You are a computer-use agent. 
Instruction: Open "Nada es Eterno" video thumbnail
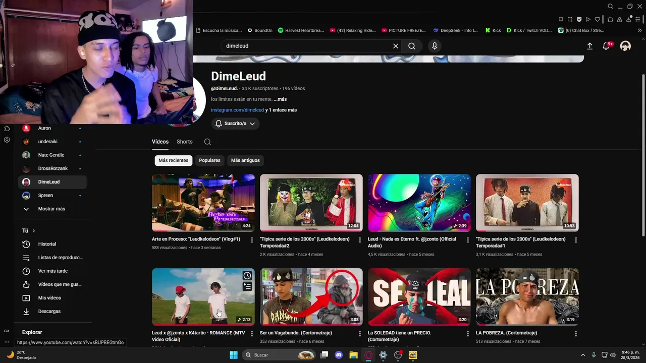coord(419,203)
